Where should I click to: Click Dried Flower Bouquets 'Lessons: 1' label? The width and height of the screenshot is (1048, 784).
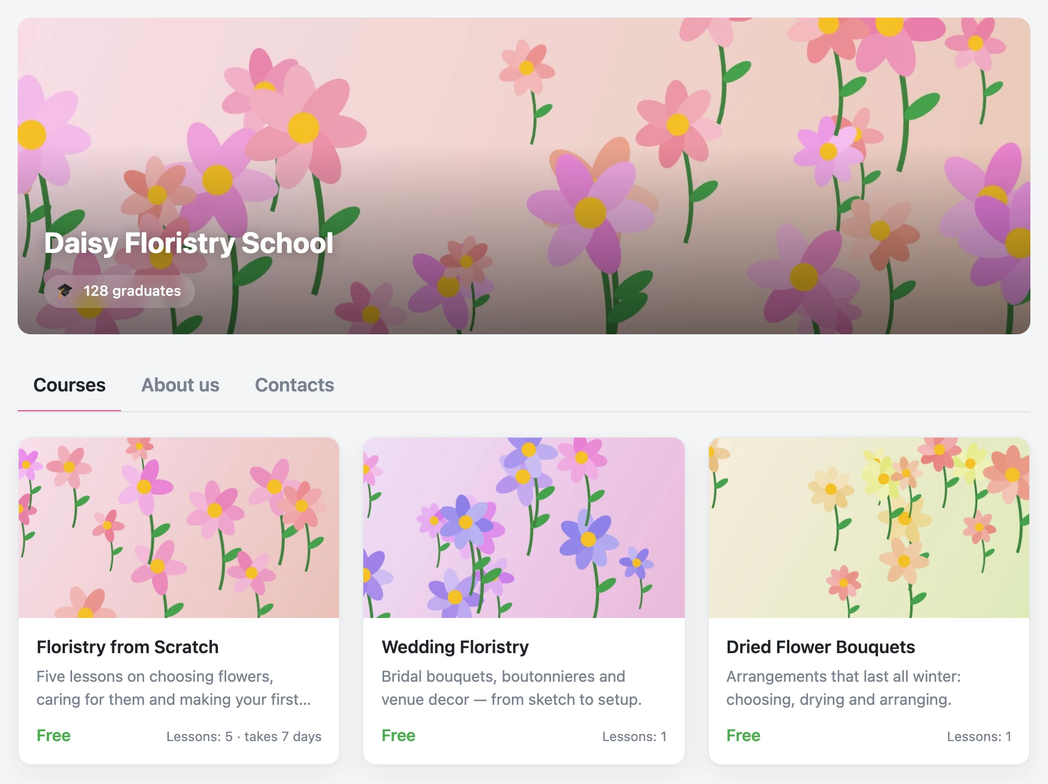coord(979,737)
